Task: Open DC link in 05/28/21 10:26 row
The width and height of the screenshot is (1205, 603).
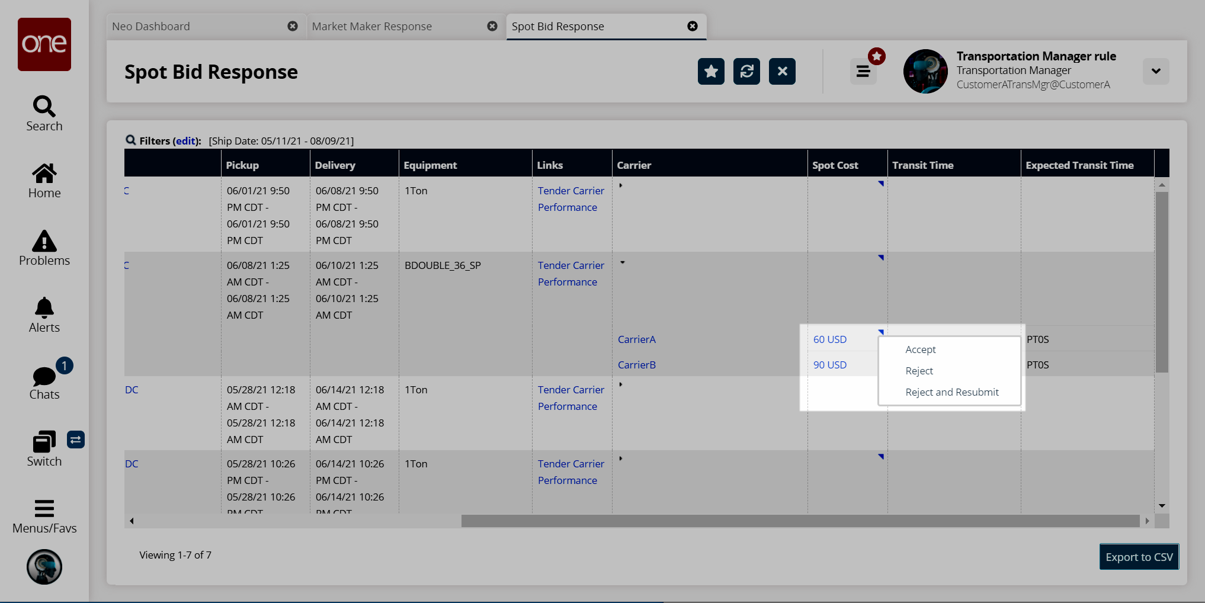Action: click(x=132, y=464)
